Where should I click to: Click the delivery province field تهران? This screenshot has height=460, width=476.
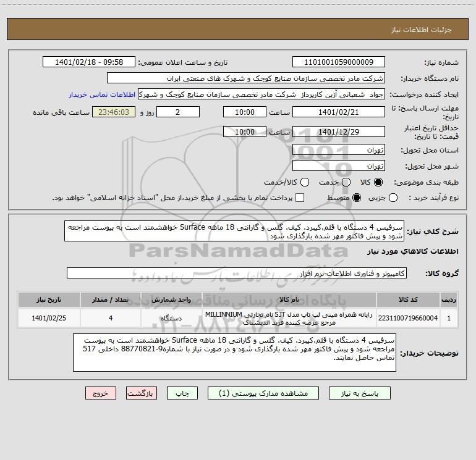pyautogui.click(x=339, y=150)
